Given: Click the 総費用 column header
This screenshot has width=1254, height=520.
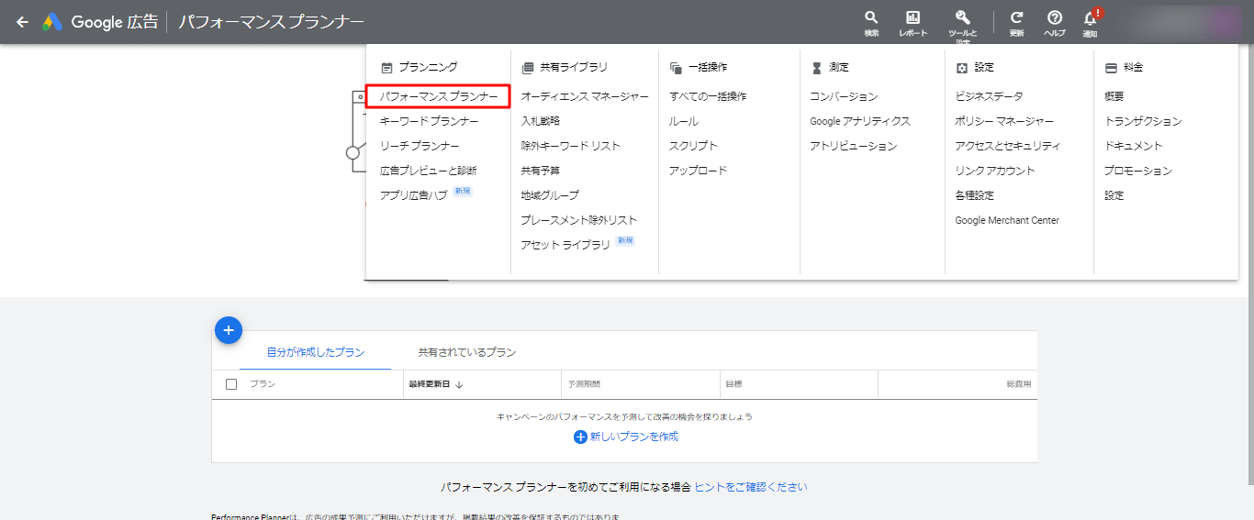Looking at the screenshot, I should pyautogui.click(x=1019, y=384).
